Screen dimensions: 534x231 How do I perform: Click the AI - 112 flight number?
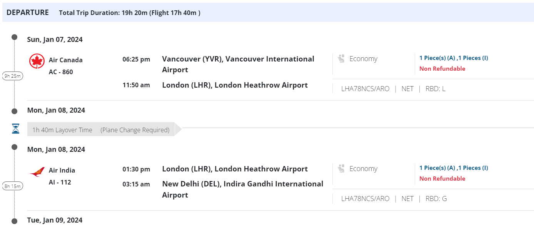coord(60,182)
